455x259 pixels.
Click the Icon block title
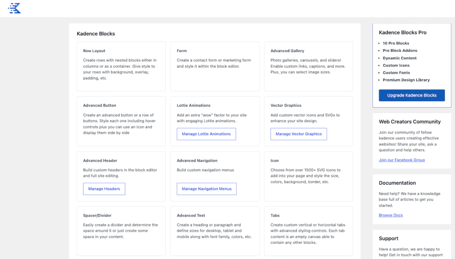(x=275, y=160)
